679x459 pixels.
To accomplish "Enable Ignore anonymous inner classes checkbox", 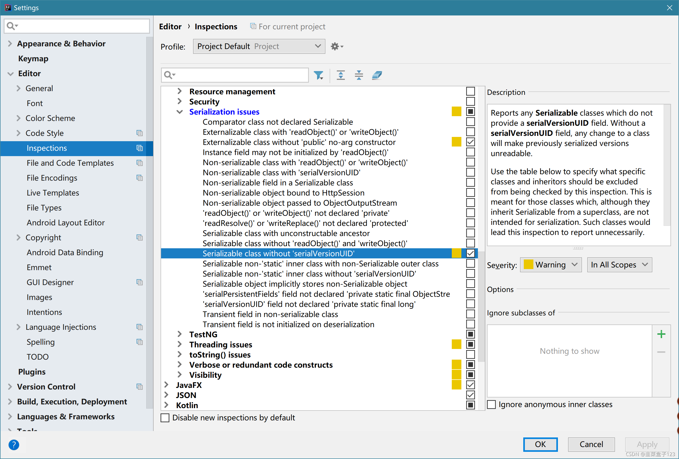I will pos(492,404).
